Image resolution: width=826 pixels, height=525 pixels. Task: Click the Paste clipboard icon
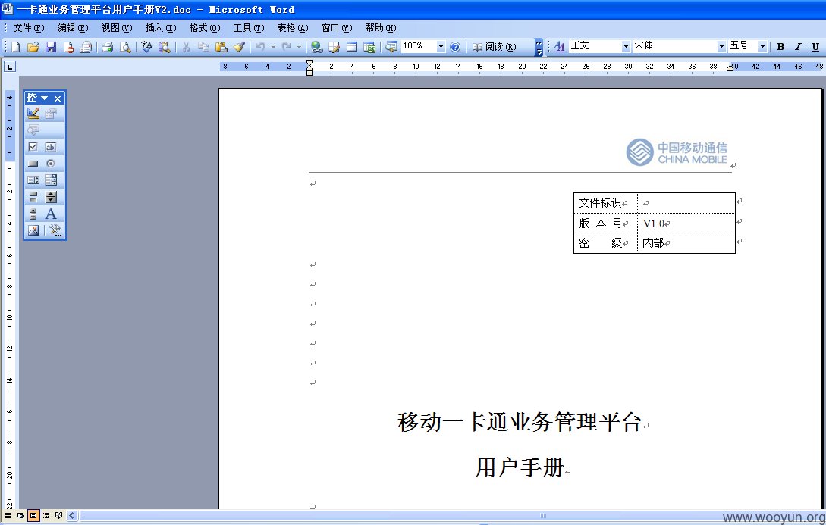click(221, 47)
